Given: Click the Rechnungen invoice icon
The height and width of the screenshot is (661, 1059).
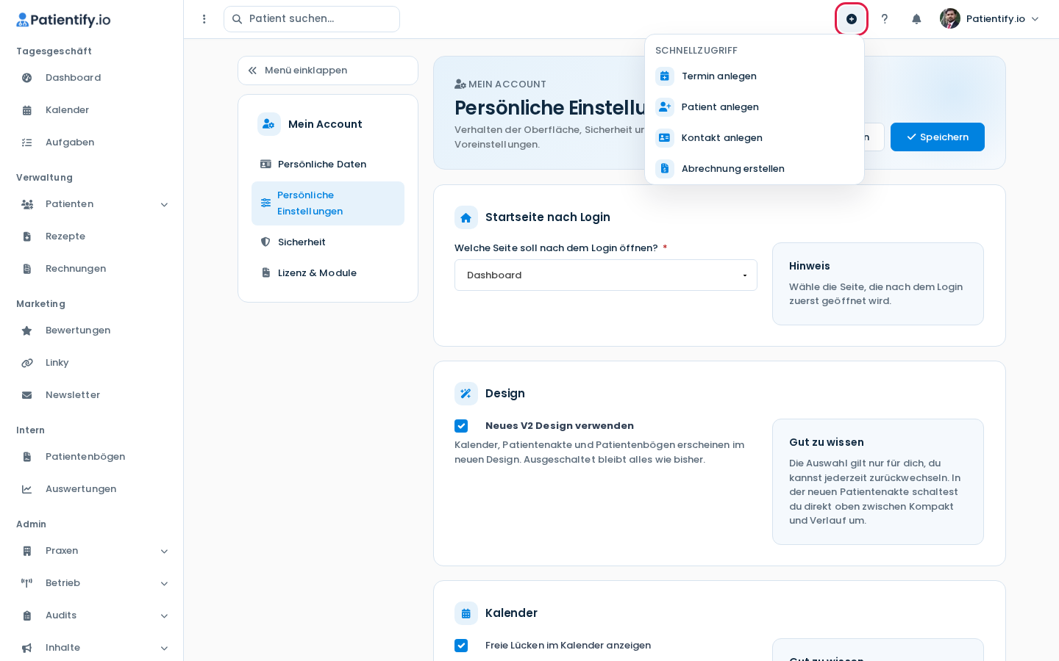Looking at the screenshot, I should pos(27,269).
